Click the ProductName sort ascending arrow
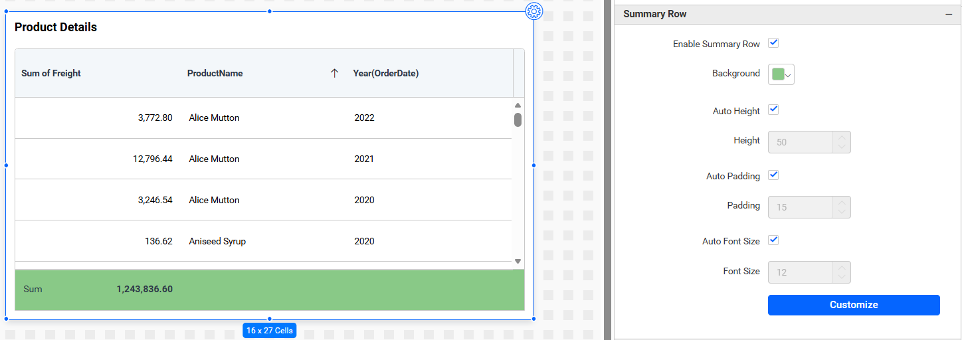962x340 pixels. 334,74
